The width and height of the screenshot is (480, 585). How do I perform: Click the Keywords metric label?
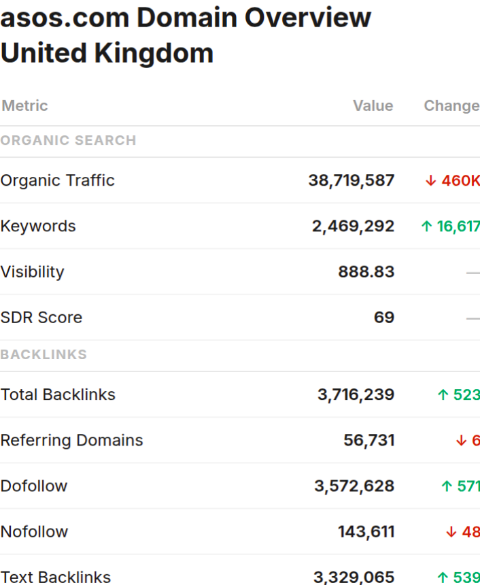38,227
